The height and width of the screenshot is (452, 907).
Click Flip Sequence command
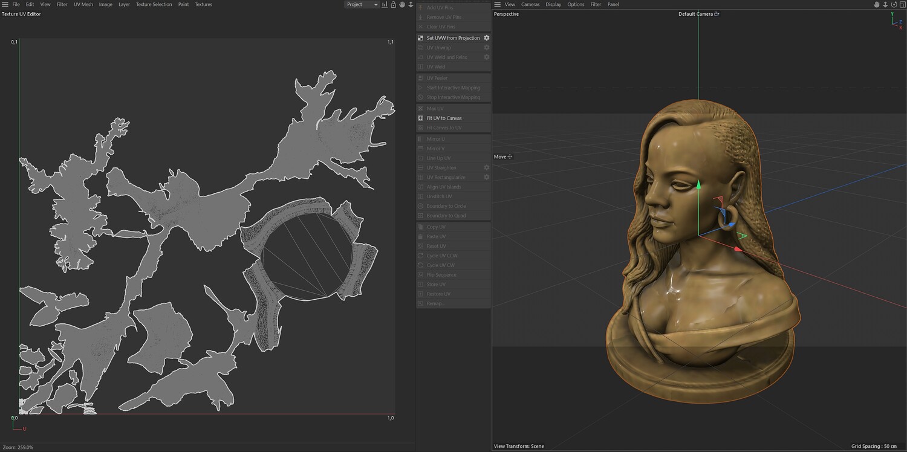(453, 275)
